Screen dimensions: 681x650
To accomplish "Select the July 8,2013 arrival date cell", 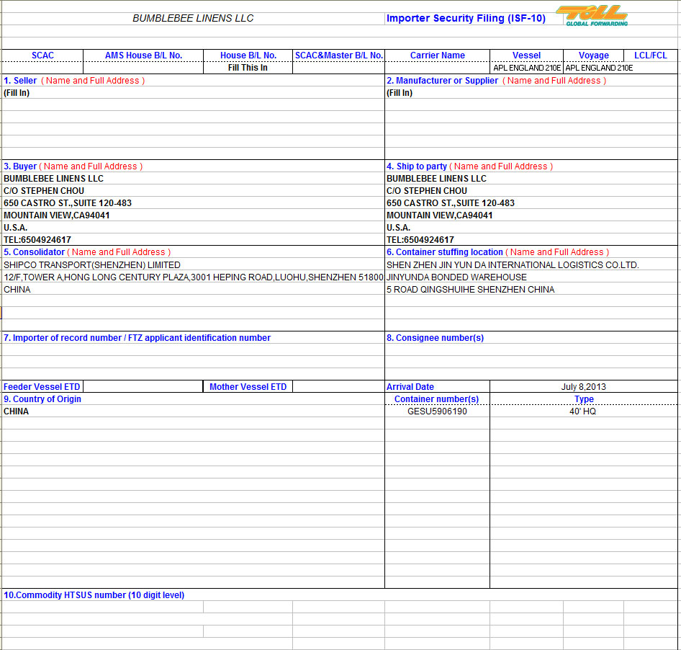I will (583, 386).
